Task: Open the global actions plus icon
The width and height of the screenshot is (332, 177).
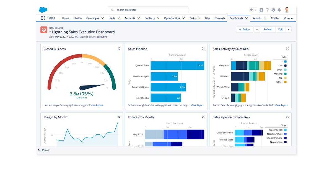Action: 261,10
